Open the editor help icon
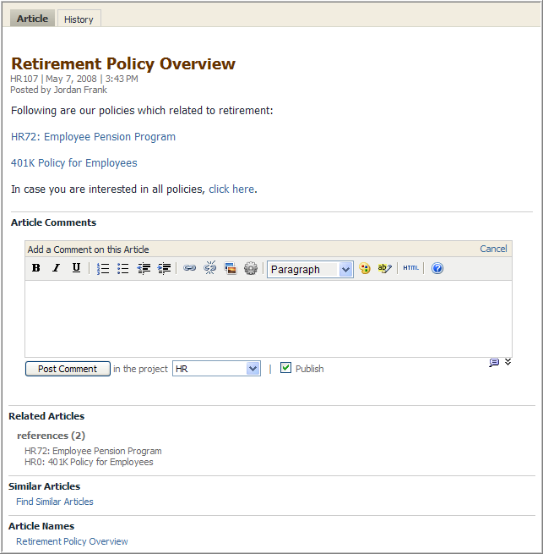This screenshot has height=554, width=543. click(x=437, y=268)
